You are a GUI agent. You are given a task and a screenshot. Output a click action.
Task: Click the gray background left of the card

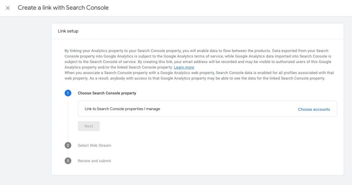[25, 101]
